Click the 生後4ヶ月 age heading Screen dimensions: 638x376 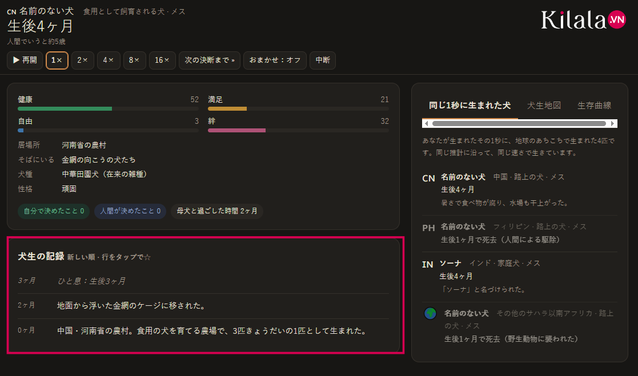pos(41,26)
